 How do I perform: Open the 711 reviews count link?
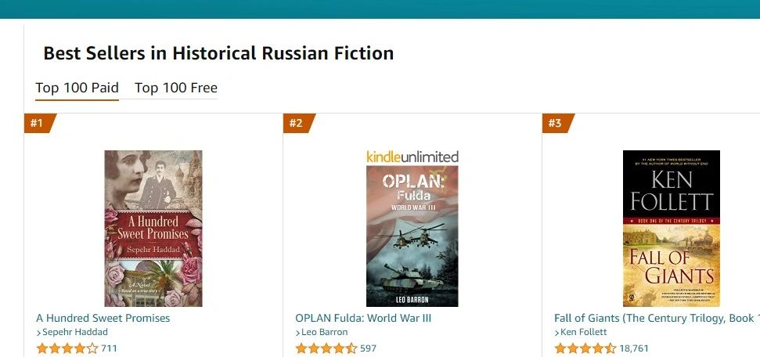click(110, 348)
